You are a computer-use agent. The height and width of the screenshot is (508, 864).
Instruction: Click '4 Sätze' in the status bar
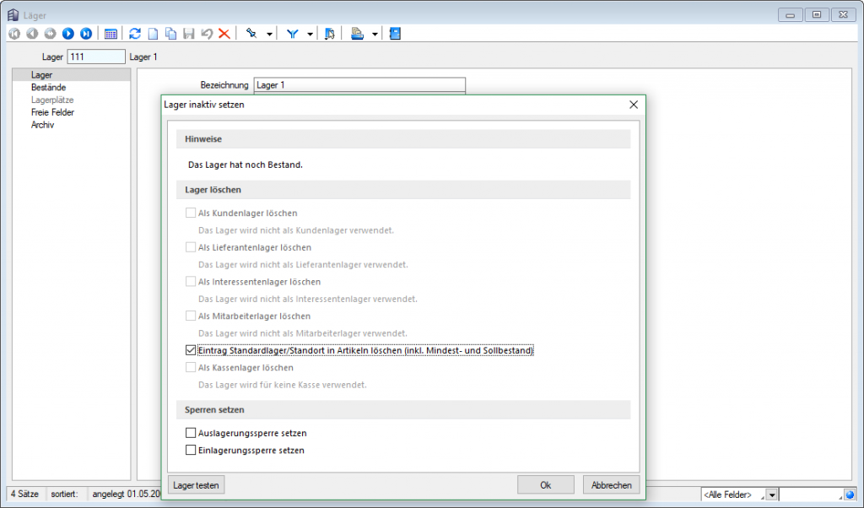coord(24,494)
